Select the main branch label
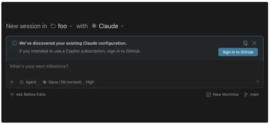Image resolution: width=270 pixels, height=124 pixels. (x=254, y=94)
